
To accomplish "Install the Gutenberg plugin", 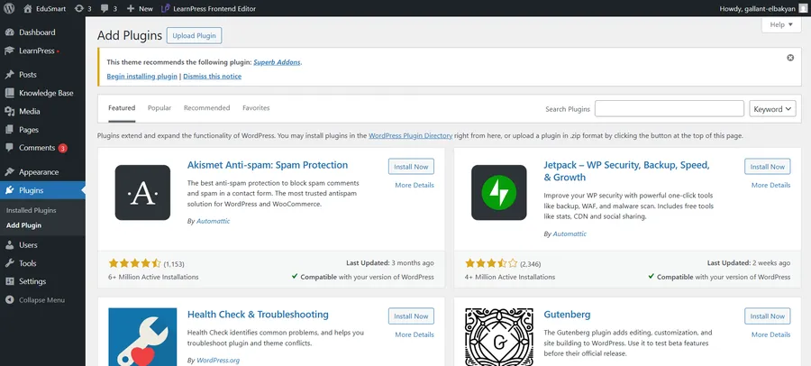I will tap(768, 316).
